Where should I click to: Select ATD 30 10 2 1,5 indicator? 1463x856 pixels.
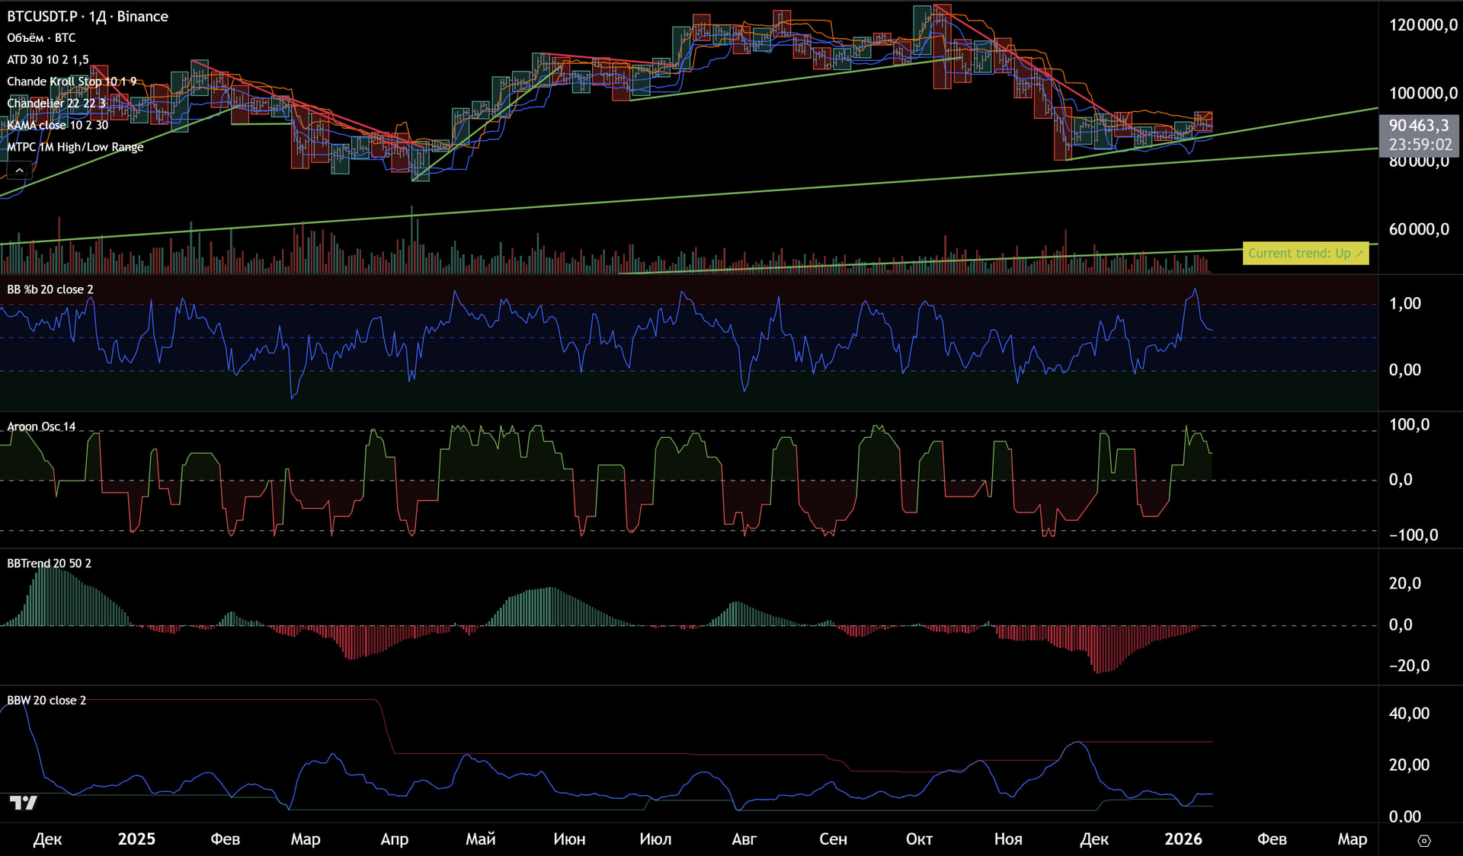pyautogui.click(x=47, y=59)
